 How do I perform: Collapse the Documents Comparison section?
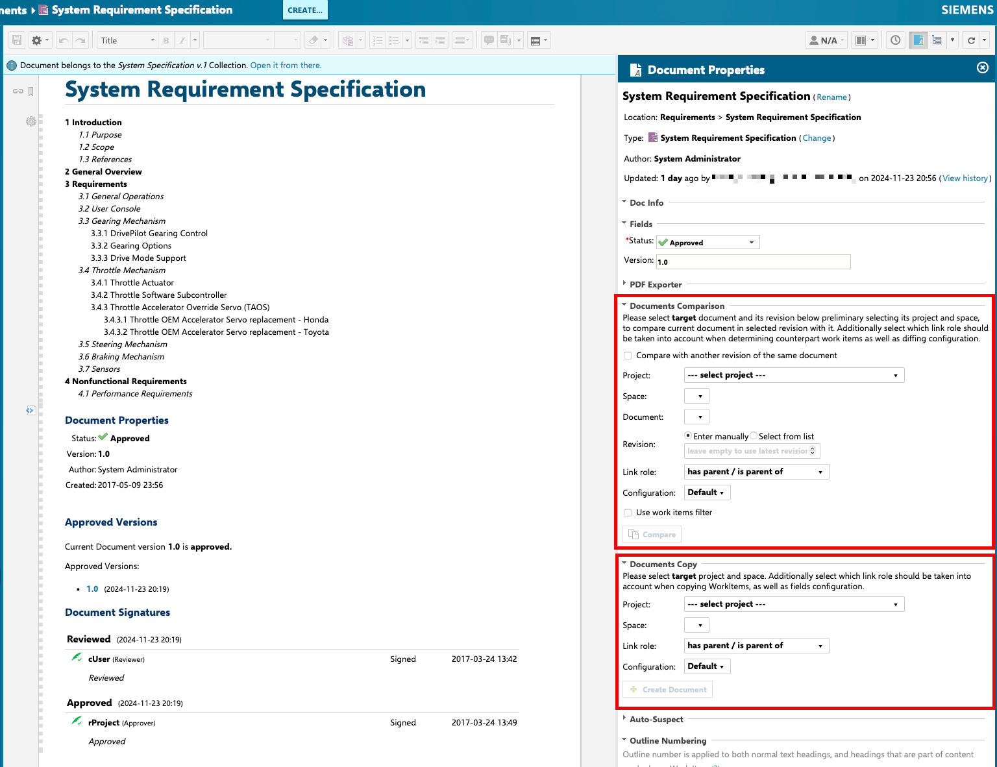(x=624, y=306)
